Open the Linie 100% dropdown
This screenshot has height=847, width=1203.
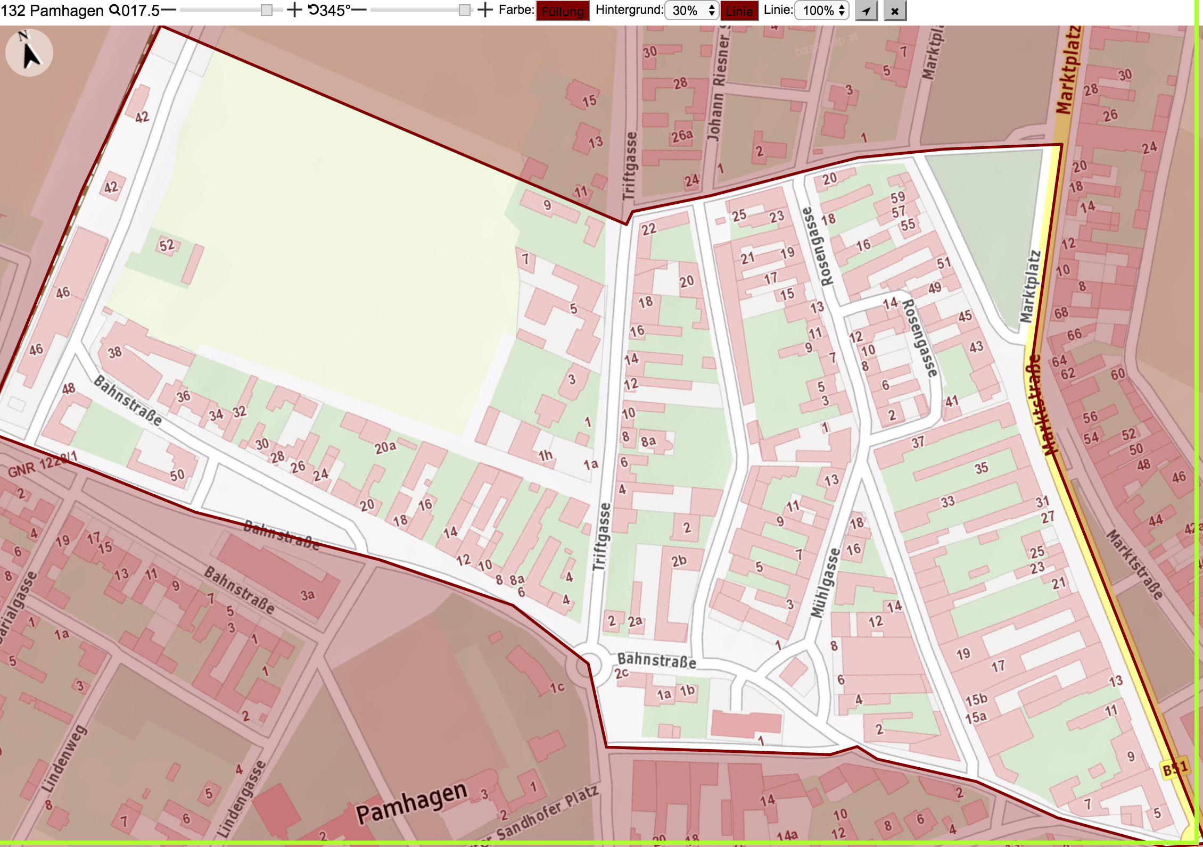coord(822,11)
